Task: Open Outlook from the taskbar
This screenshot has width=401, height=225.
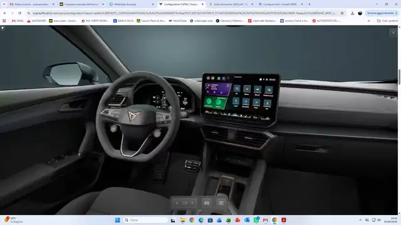Action: click(247, 220)
